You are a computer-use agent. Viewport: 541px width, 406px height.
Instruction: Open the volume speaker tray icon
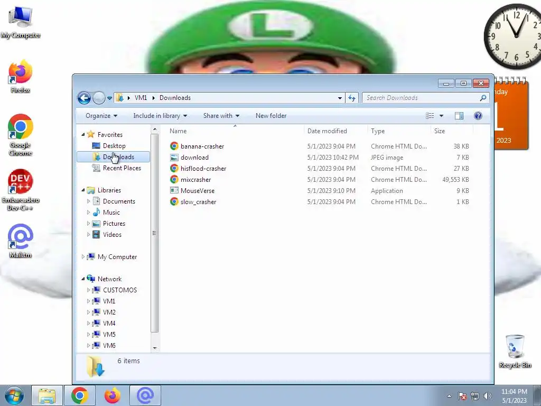tap(488, 396)
